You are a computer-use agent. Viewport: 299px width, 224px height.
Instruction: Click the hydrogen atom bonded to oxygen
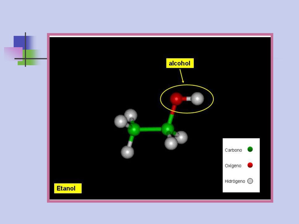[197, 99]
